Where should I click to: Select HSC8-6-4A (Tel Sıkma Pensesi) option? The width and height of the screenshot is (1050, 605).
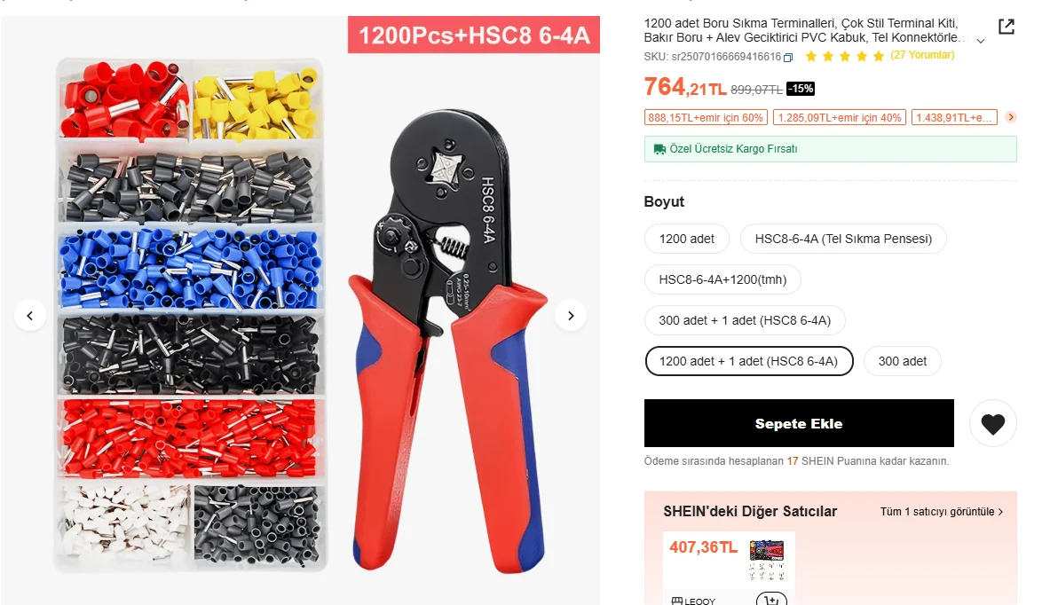[x=843, y=239]
